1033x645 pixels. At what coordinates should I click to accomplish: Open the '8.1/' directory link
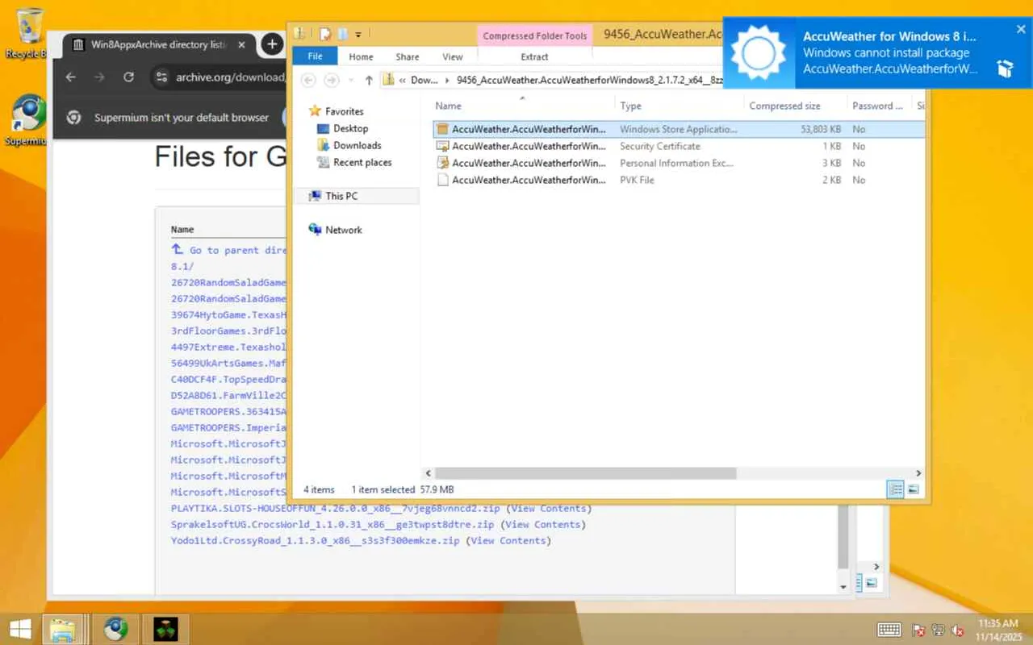pyautogui.click(x=182, y=266)
